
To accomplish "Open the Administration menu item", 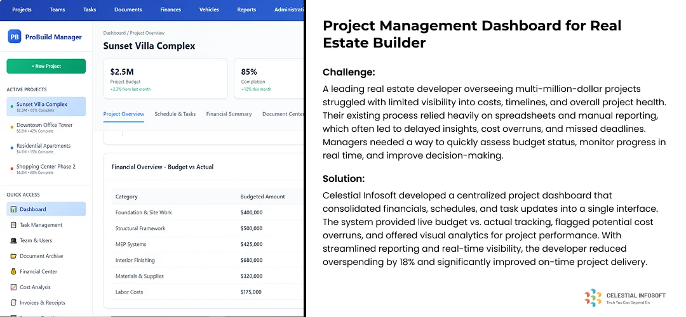I will (289, 10).
